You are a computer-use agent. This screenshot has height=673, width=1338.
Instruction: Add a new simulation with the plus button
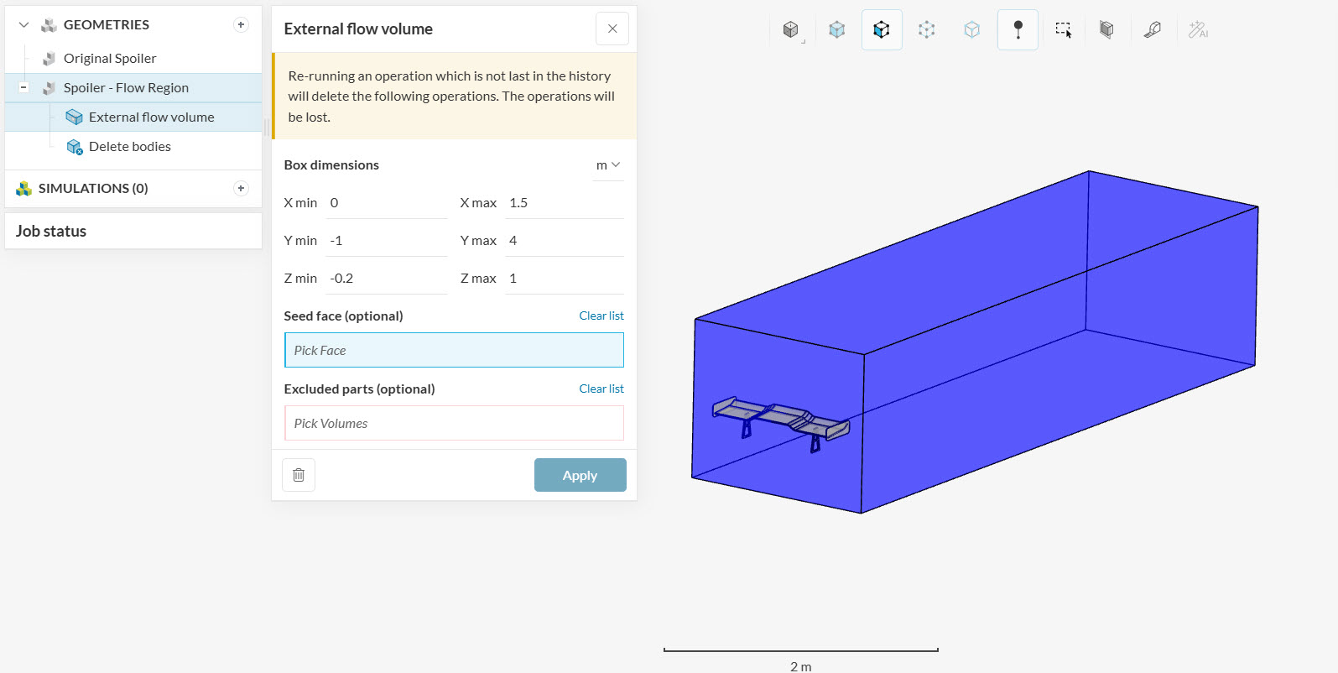[241, 189]
